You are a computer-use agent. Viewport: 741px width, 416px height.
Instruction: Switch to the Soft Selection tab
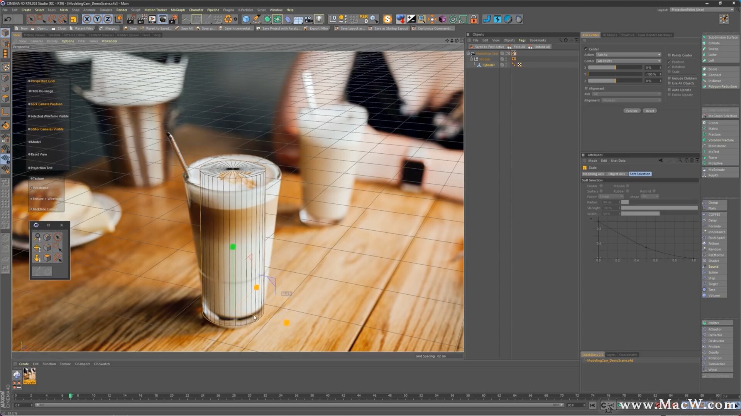(639, 174)
